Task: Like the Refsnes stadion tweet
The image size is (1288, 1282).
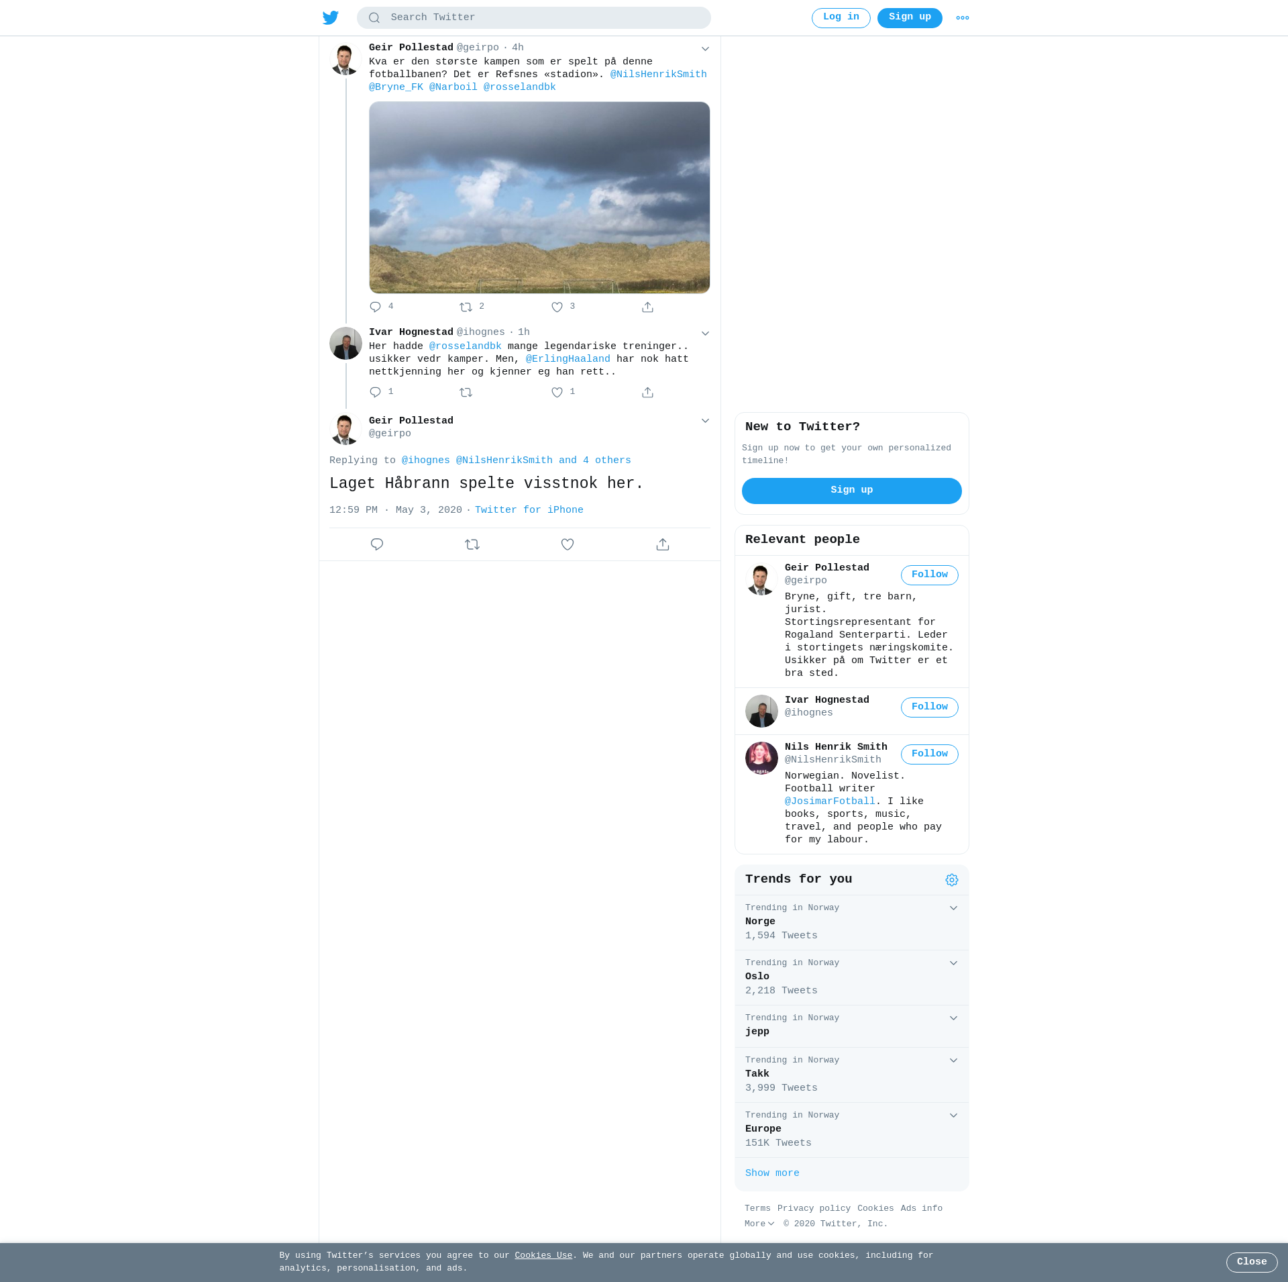Action: (557, 307)
